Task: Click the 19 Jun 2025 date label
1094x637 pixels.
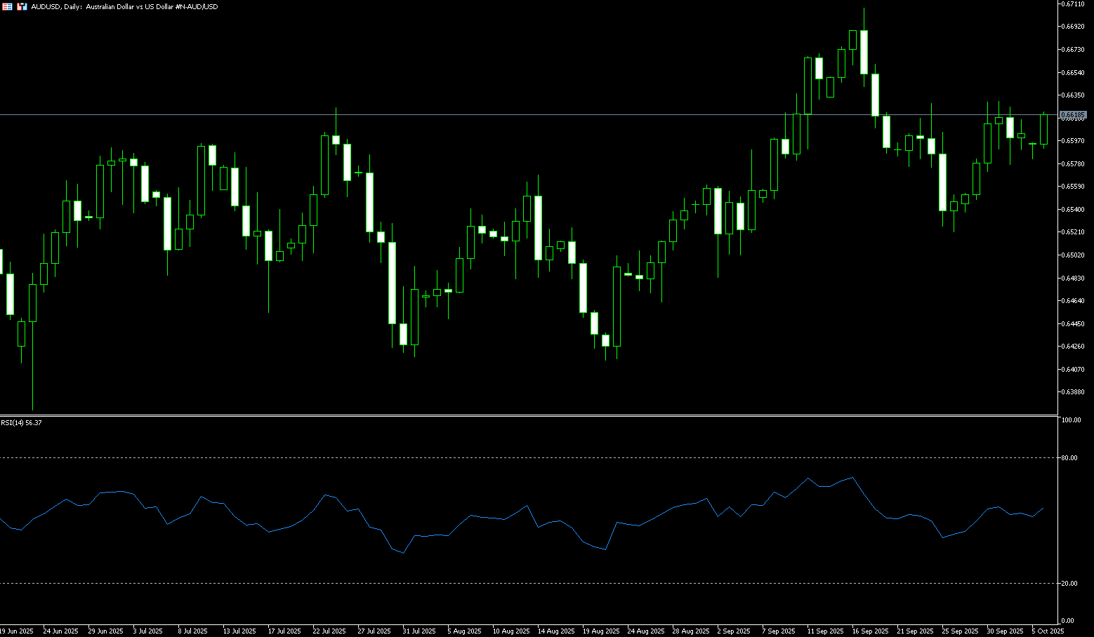Action: (17, 631)
